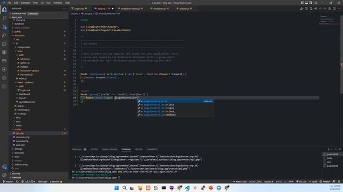
Task: Select LoginController::class suggestion
Action: (x=175, y=105)
